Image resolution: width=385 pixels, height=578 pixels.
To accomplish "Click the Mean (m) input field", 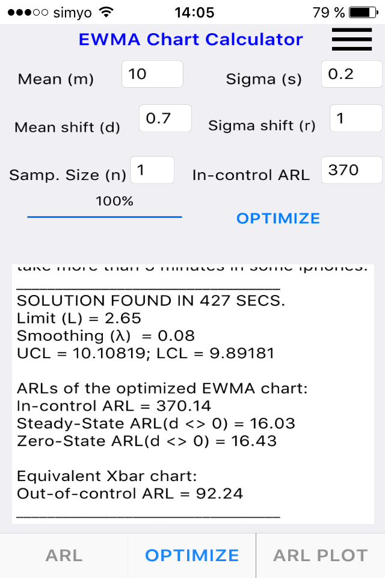I will point(152,75).
